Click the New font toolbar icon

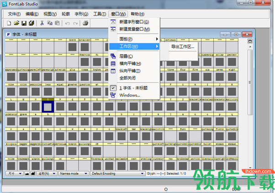click(x=9, y=23)
